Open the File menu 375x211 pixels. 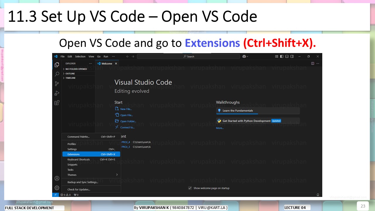tap(62, 56)
